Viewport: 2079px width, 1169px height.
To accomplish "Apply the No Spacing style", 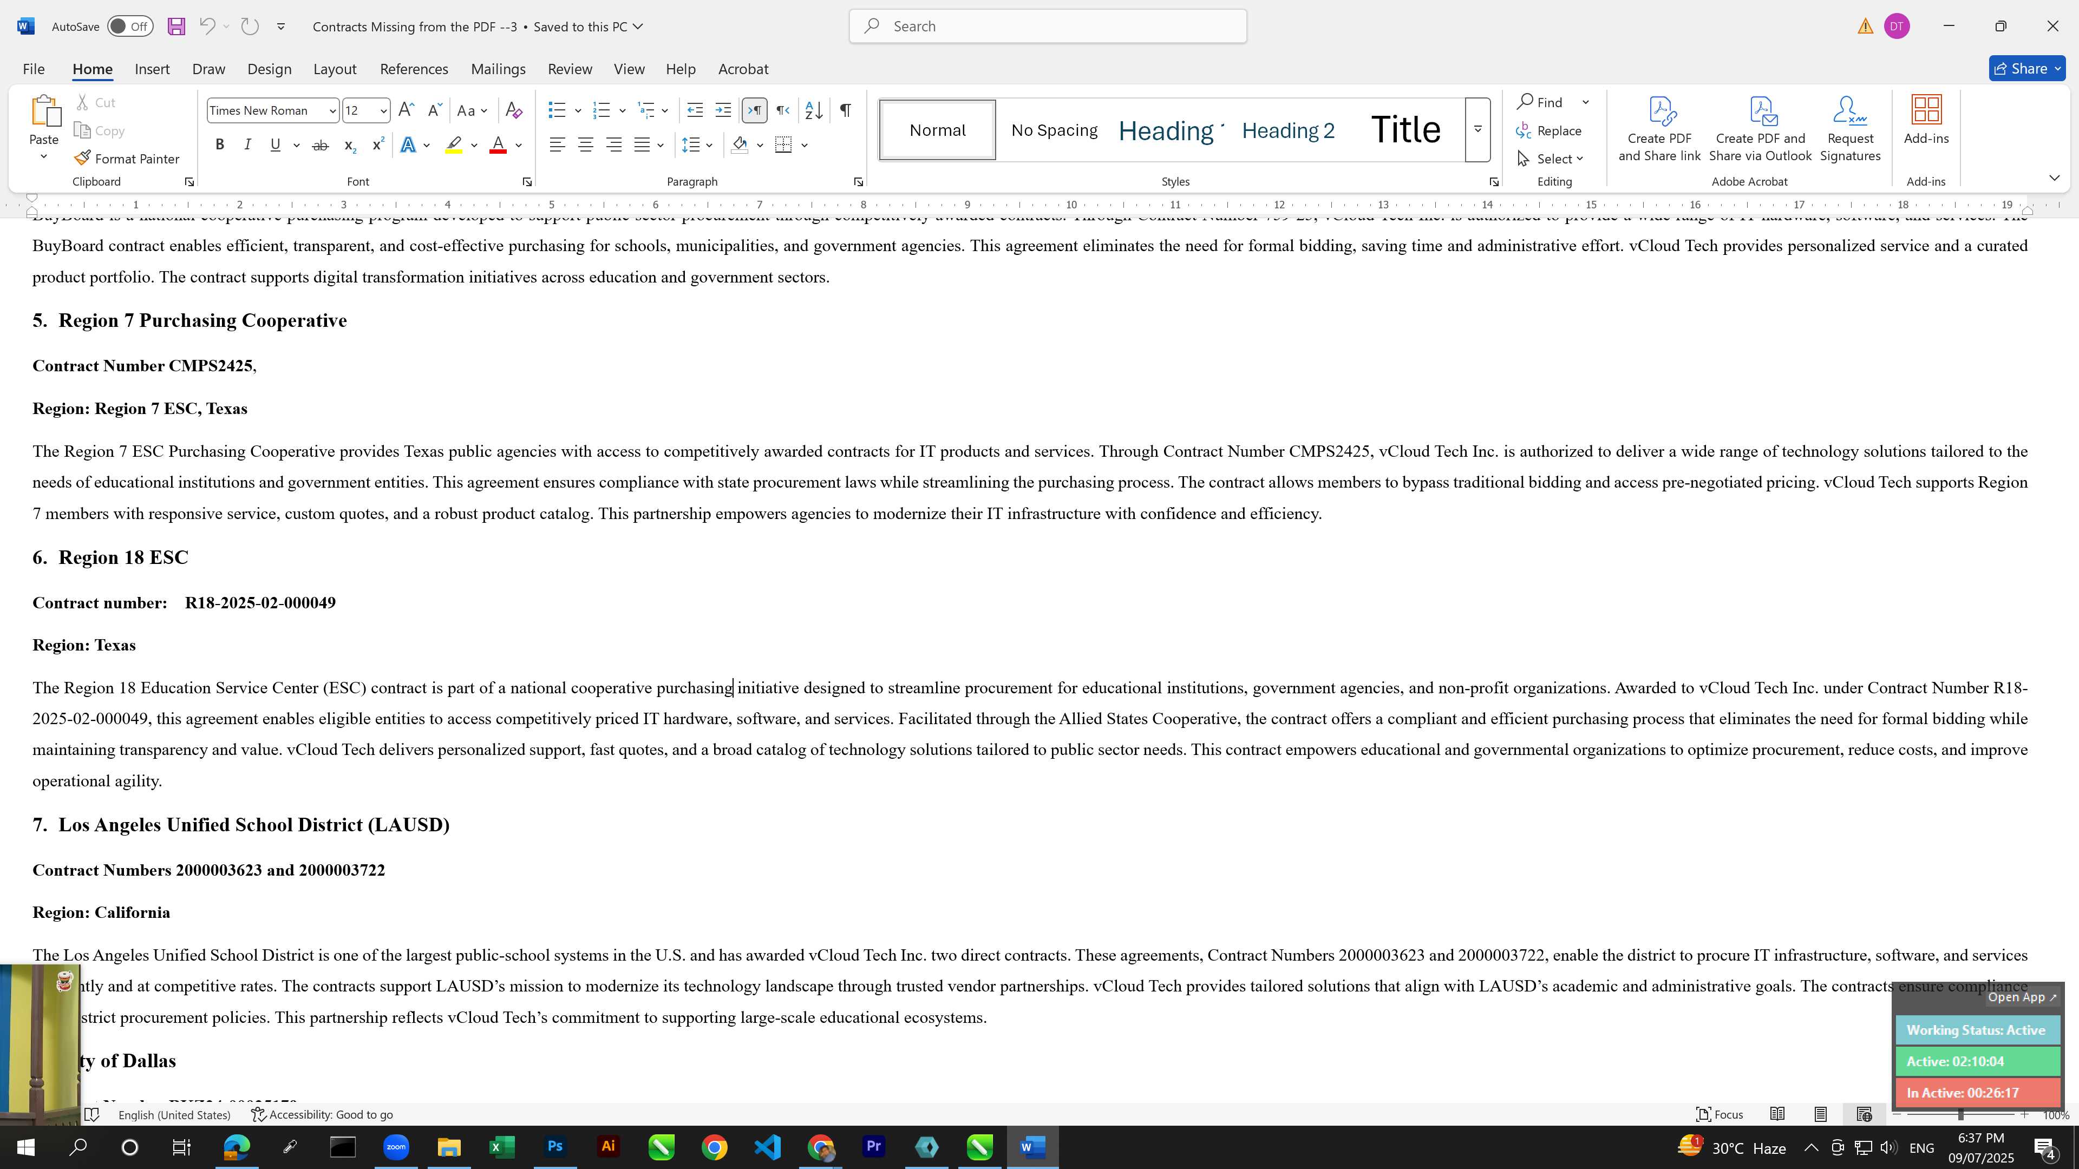I will (x=1054, y=130).
